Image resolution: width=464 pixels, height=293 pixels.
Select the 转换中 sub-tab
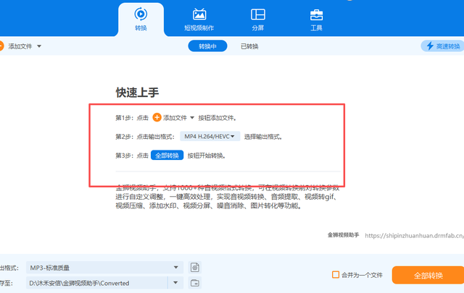pos(207,46)
